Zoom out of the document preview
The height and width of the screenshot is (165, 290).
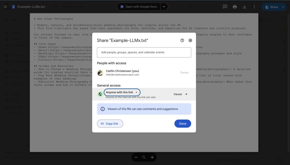coord(136,157)
